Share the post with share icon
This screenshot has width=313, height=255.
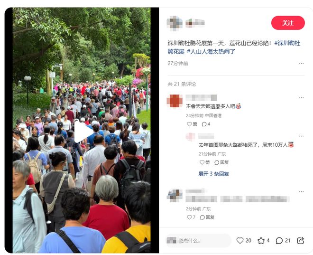coord(300,240)
